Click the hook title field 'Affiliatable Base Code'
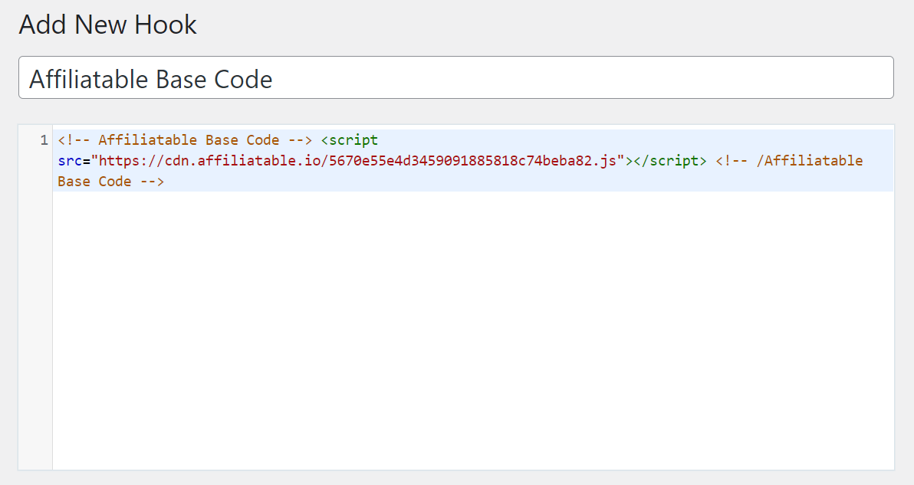The height and width of the screenshot is (485, 914). [x=455, y=77]
